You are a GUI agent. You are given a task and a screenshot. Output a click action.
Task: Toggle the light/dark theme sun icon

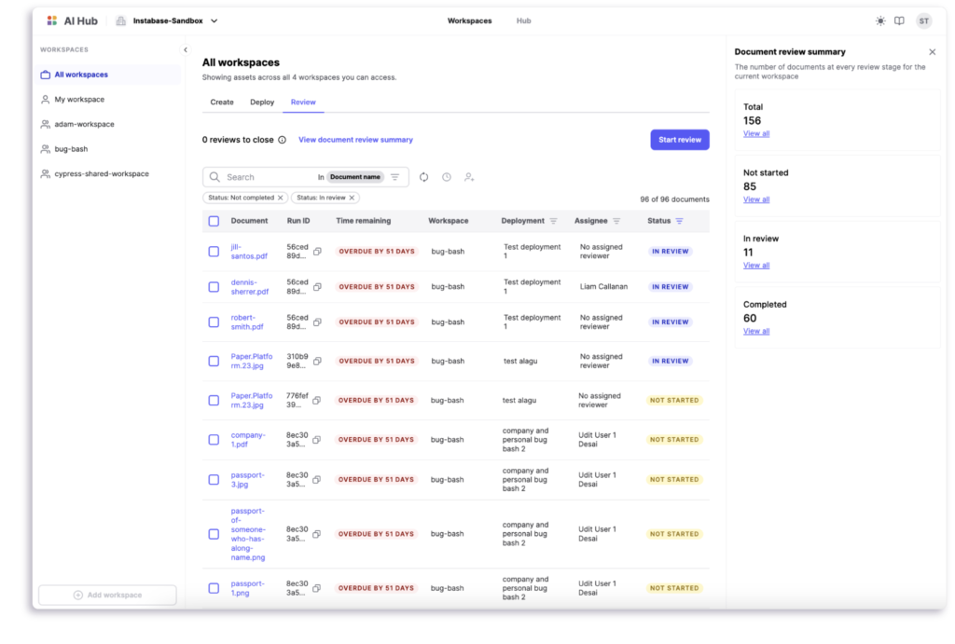[x=880, y=21]
